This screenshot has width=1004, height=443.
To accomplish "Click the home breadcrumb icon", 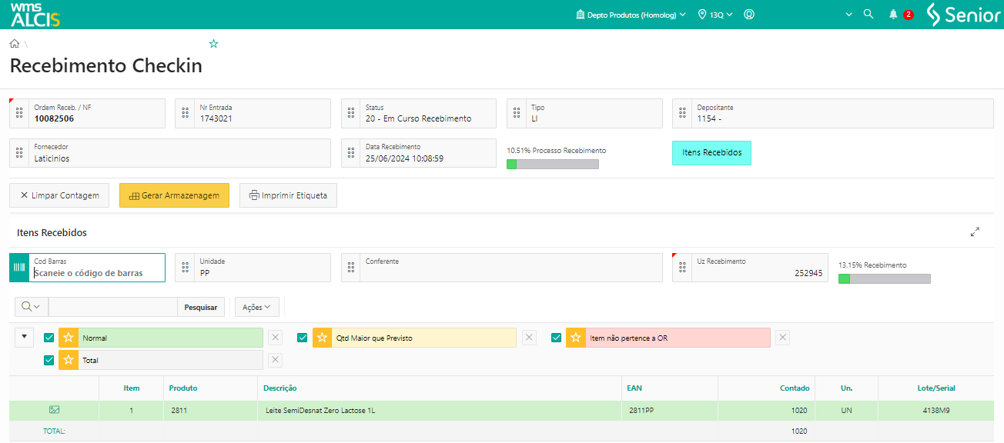I will tap(15, 44).
